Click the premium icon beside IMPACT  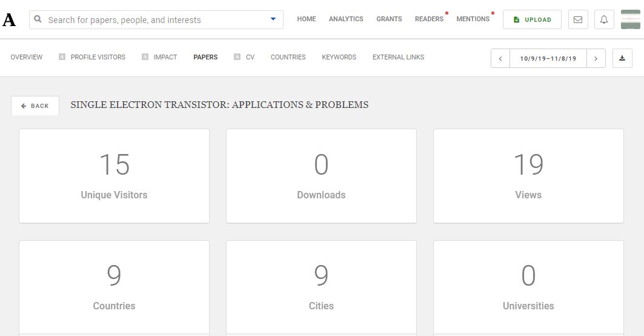[145, 57]
